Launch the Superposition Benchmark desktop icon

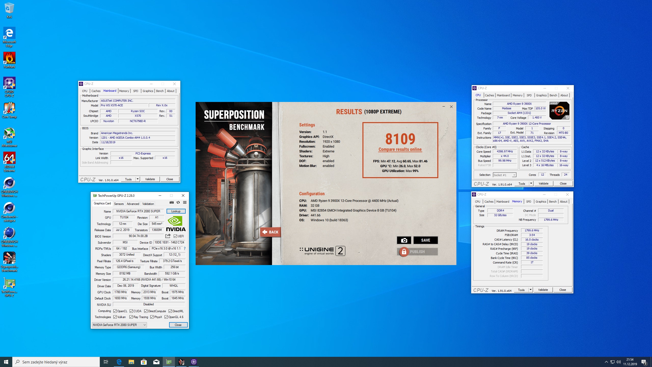pos(9,262)
